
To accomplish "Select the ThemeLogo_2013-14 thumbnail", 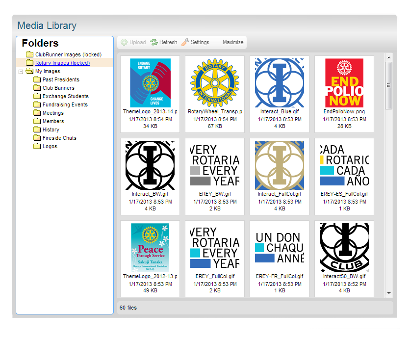I will click(150, 83).
